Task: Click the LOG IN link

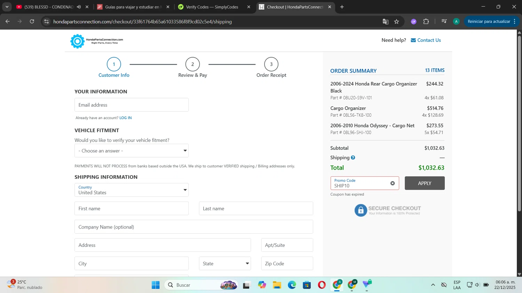Action: (125, 118)
